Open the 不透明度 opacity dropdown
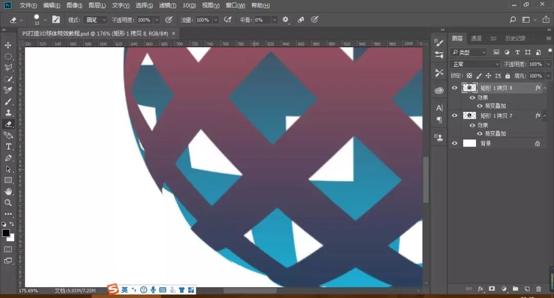The width and height of the screenshot is (554, 298). click(x=548, y=64)
